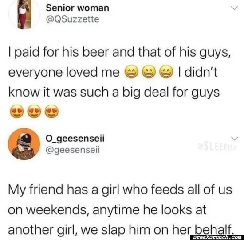Click the middle heart-eyes emoji

click(35, 111)
